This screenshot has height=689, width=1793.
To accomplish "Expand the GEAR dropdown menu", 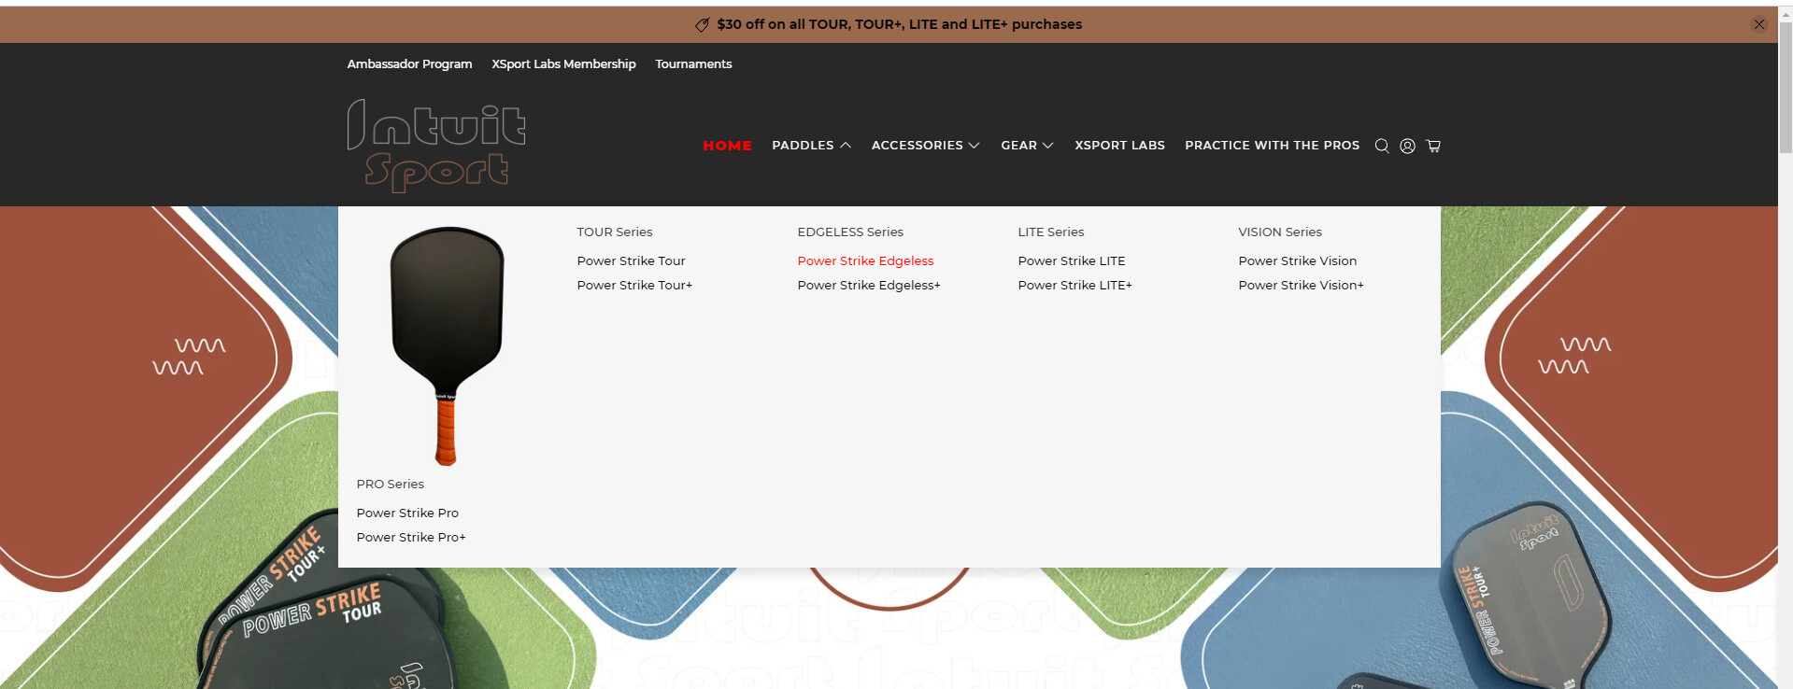I will 1027,146.
